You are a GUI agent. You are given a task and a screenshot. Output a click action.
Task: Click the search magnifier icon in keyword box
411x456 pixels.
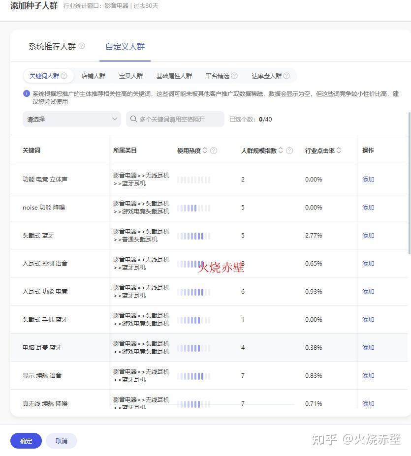coord(133,119)
